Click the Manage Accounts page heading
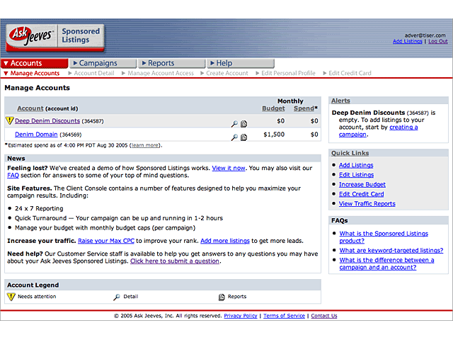Screen dimensions: 453x340 pos(38,88)
